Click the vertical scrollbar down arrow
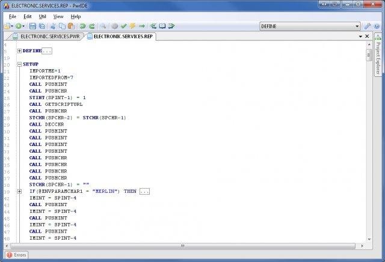 pyautogui.click(x=369, y=239)
